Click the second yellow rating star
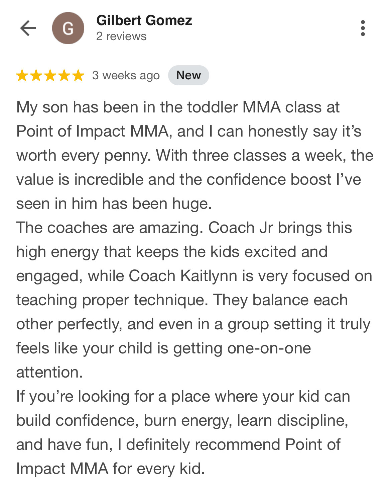This screenshot has width=391, height=492. pyautogui.click(x=36, y=76)
